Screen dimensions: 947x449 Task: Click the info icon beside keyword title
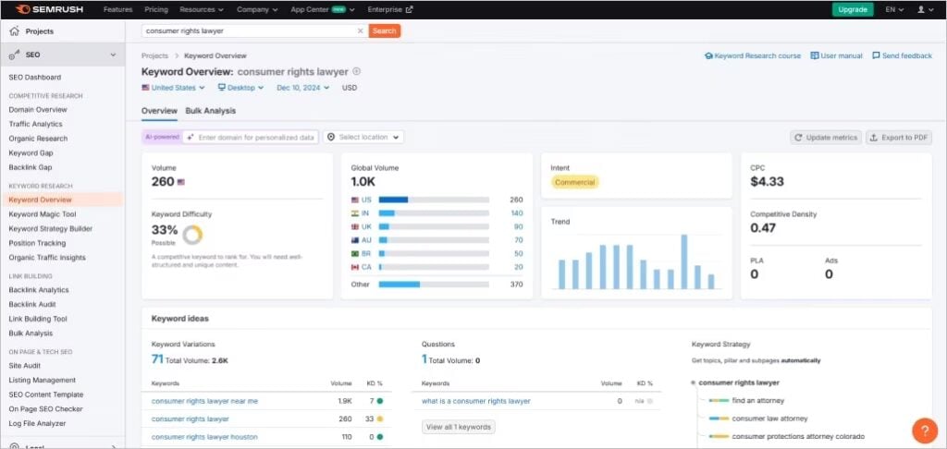pyautogui.click(x=356, y=71)
